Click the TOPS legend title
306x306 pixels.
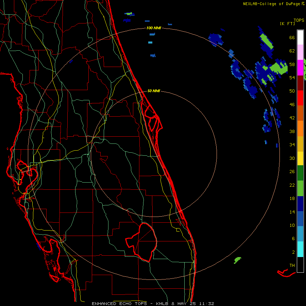coord(299,20)
